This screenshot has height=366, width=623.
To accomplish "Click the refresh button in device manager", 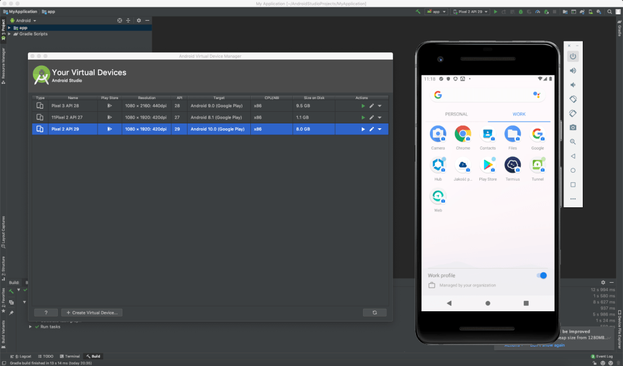I will click(375, 312).
